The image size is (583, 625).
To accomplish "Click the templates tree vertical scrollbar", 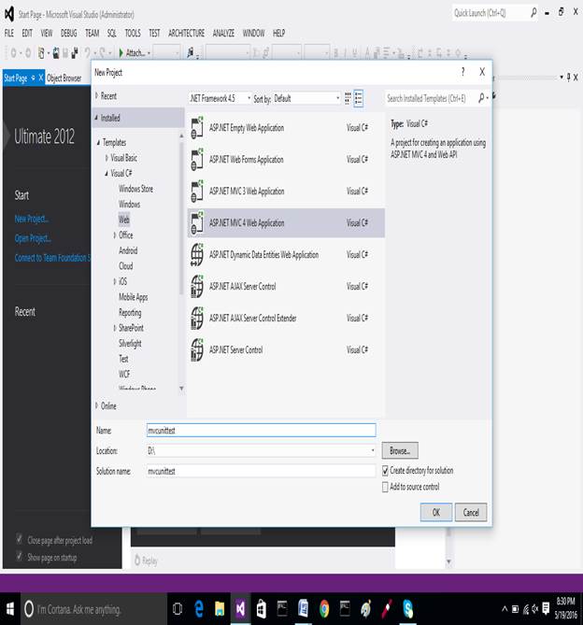I will pos(181,220).
